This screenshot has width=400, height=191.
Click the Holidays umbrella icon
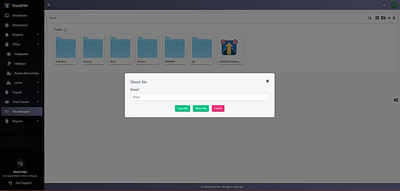(9, 64)
